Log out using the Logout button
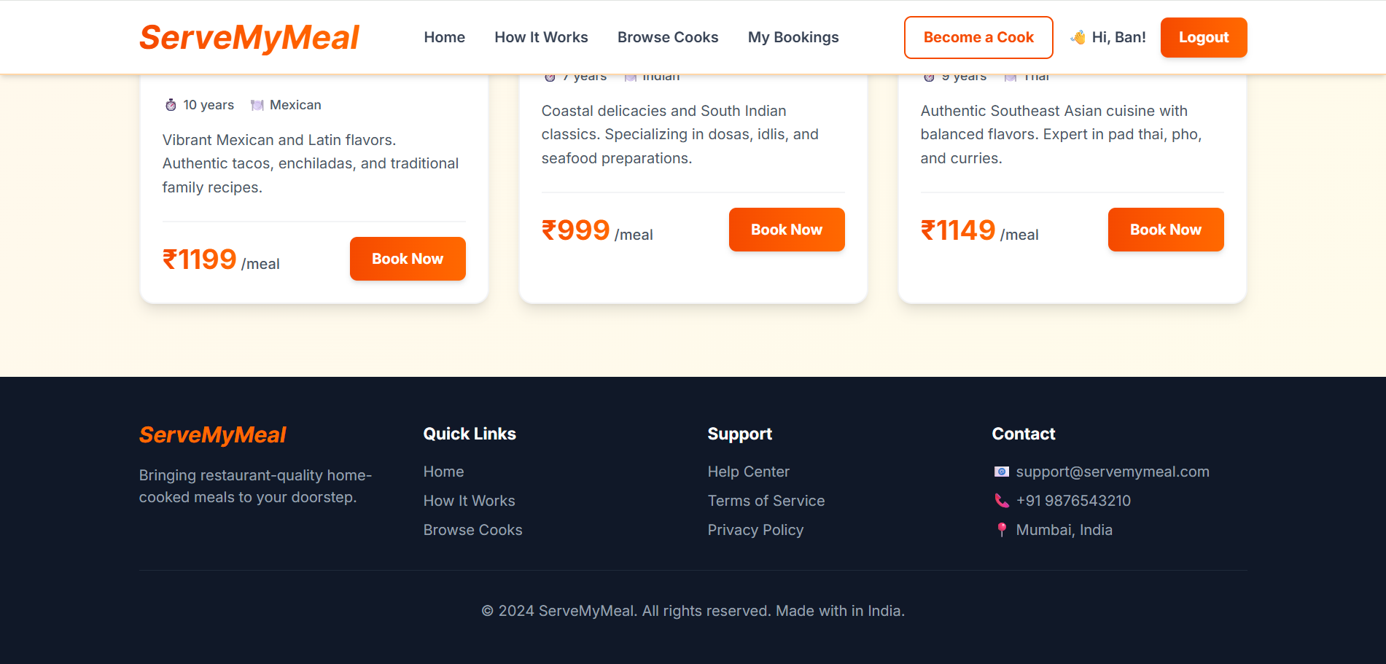 1203,37
